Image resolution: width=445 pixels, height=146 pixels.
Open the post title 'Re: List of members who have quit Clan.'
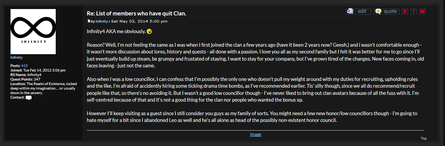click(x=137, y=14)
